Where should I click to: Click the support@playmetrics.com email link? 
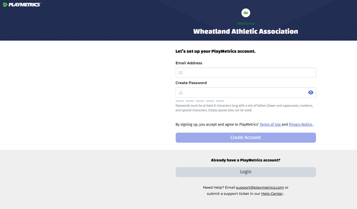[x=260, y=187]
